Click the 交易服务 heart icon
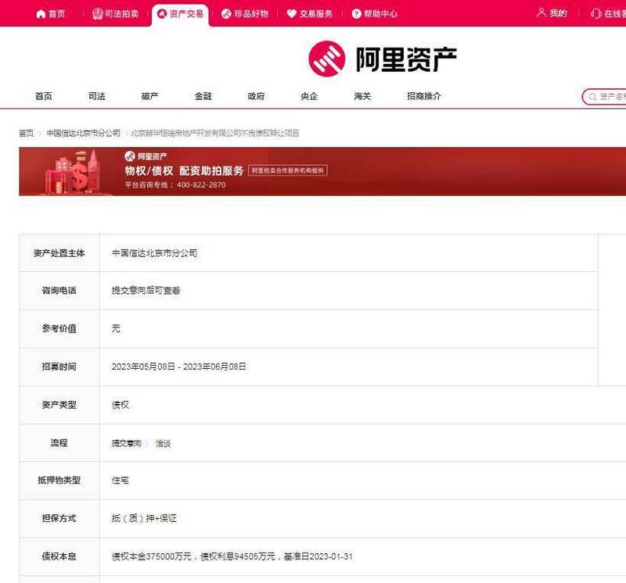The height and width of the screenshot is (583, 626). point(292,14)
